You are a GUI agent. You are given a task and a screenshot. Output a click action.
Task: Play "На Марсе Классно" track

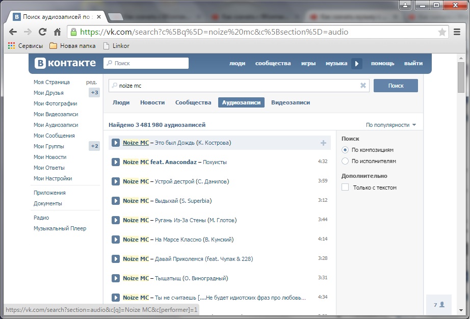point(116,240)
